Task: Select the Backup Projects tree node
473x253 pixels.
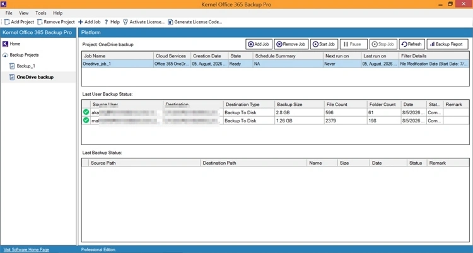Action: [x=24, y=55]
